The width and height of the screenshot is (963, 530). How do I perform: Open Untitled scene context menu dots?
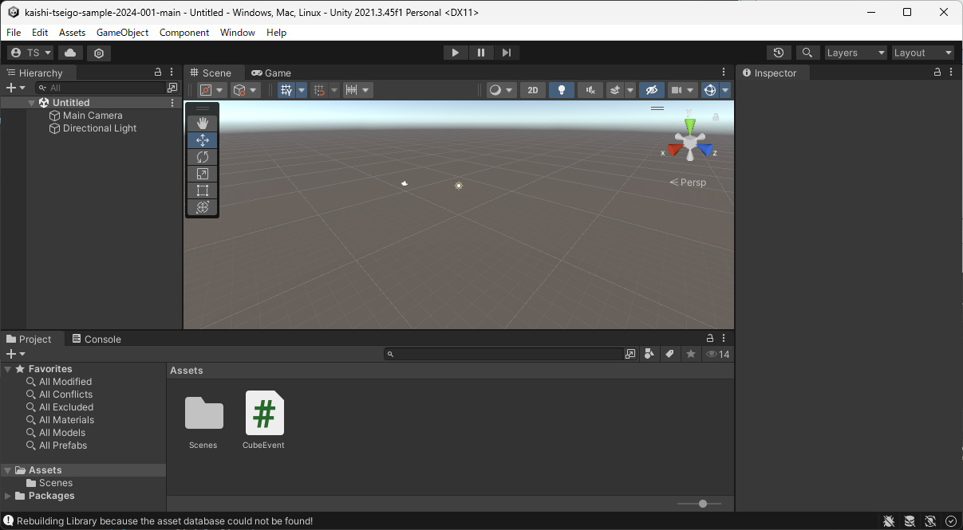pos(172,103)
